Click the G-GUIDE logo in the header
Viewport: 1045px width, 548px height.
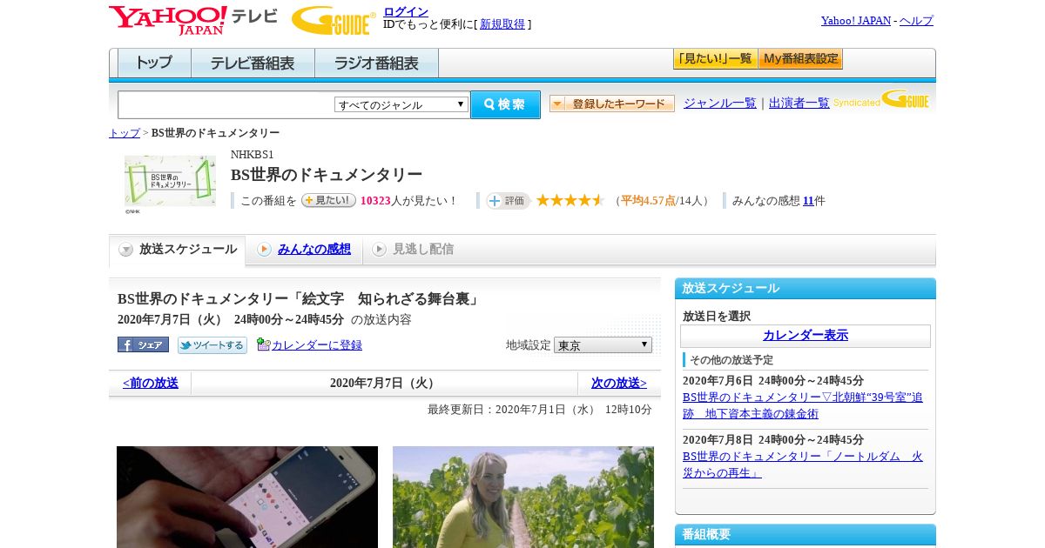[334, 21]
